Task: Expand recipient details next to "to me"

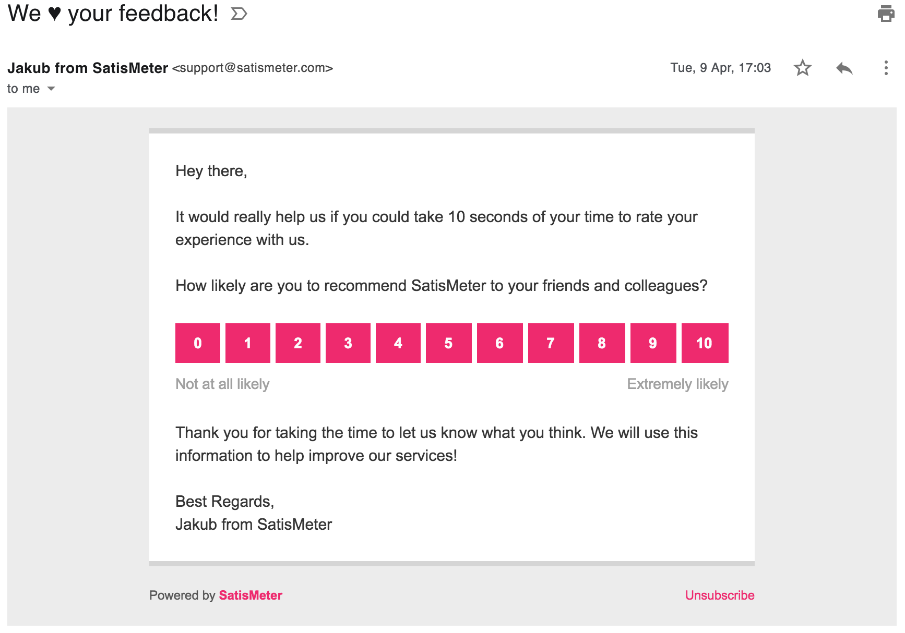Action: point(51,89)
